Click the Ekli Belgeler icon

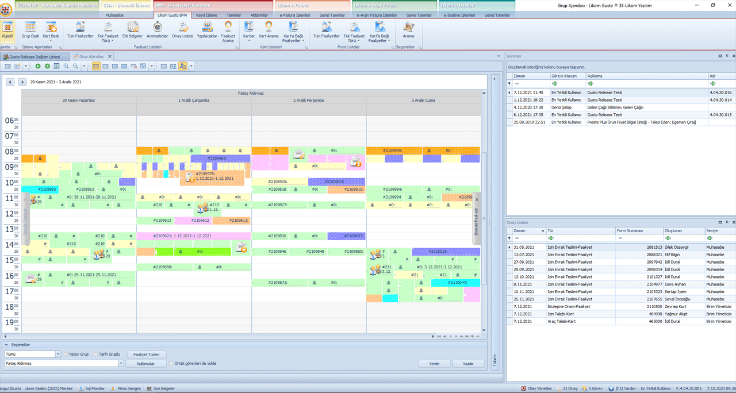[132, 29]
